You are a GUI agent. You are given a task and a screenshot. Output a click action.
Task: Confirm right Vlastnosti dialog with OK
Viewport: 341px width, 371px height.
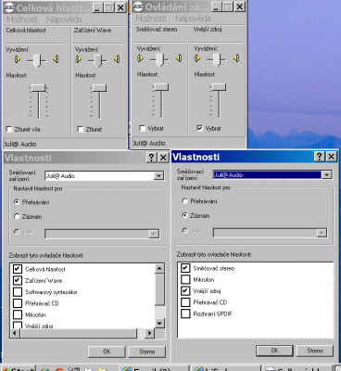[274, 351]
